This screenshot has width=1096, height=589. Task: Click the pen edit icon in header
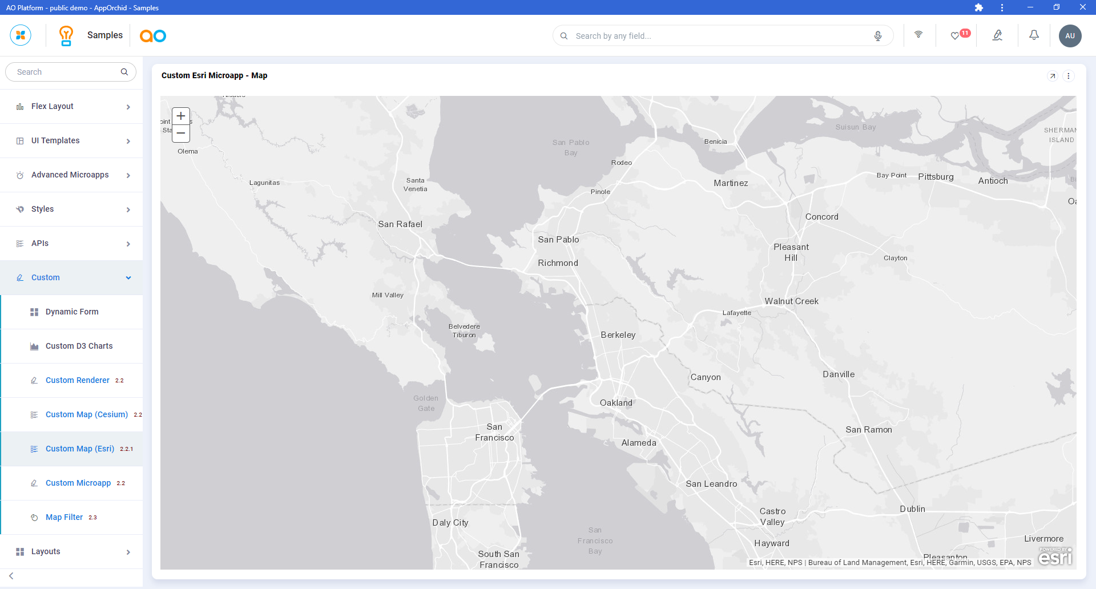click(997, 35)
